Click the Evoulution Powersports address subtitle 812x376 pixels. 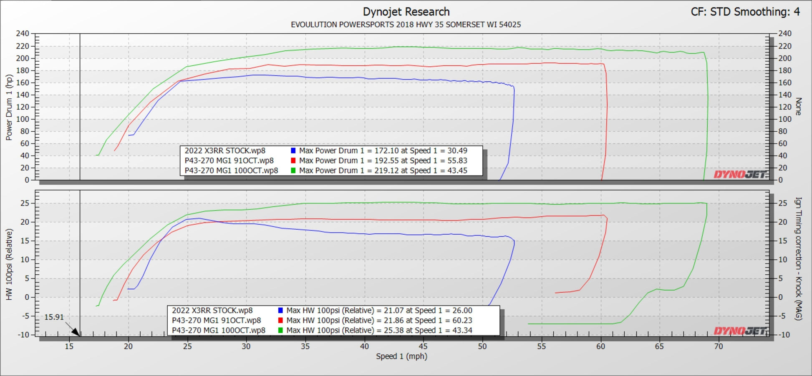tap(406, 25)
